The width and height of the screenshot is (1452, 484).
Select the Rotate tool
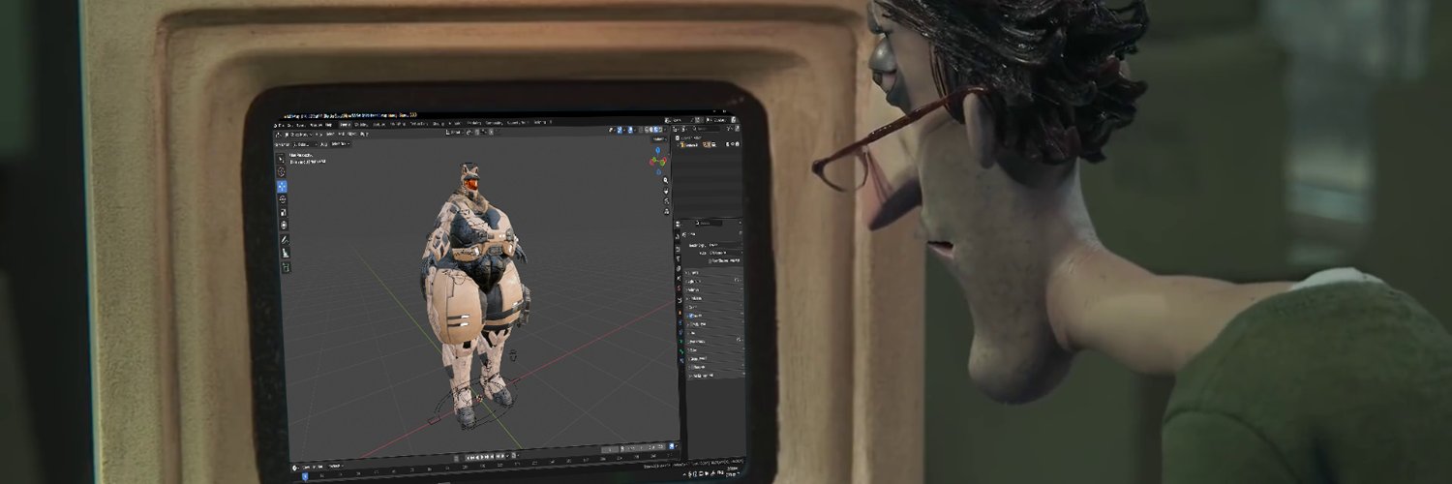(x=283, y=199)
